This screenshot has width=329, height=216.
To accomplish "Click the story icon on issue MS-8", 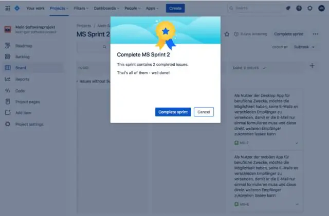I will pyautogui.click(x=236, y=204).
